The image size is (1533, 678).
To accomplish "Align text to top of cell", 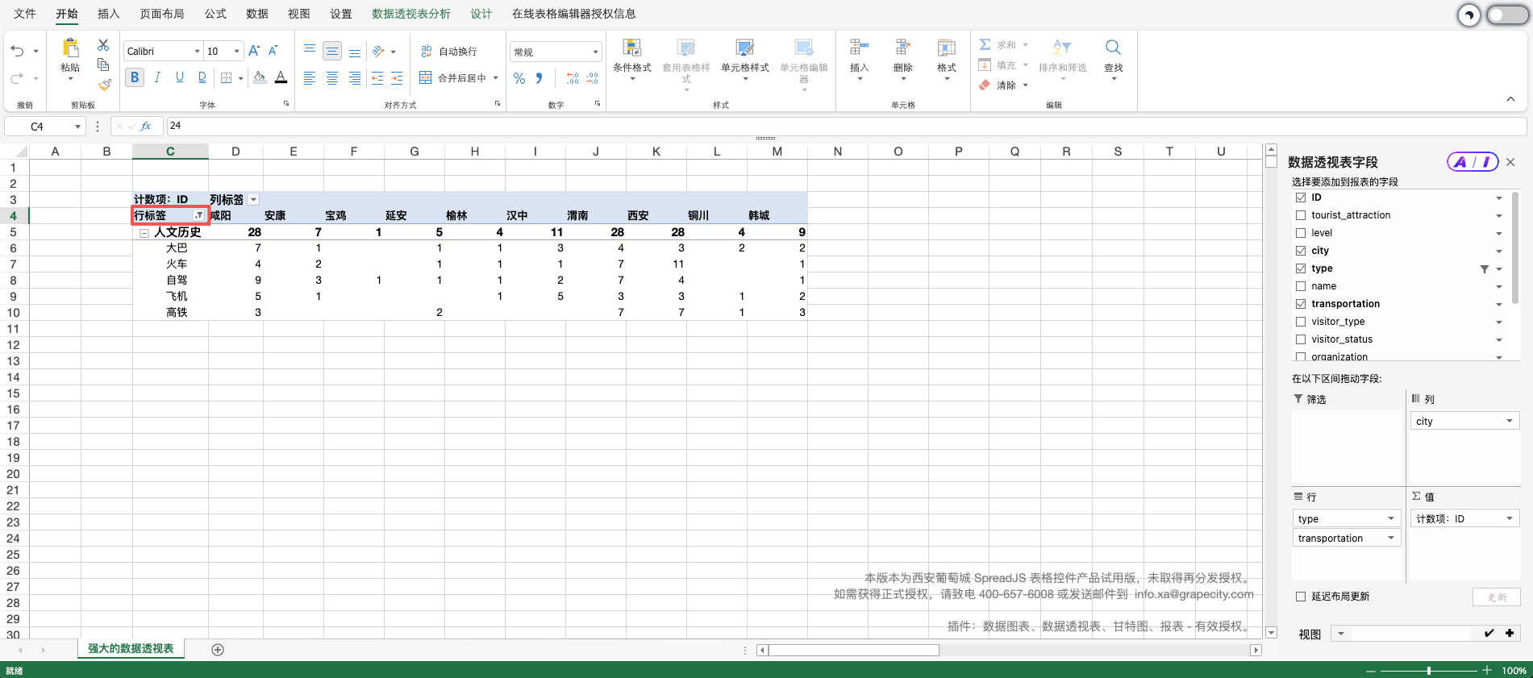I will (310, 51).
